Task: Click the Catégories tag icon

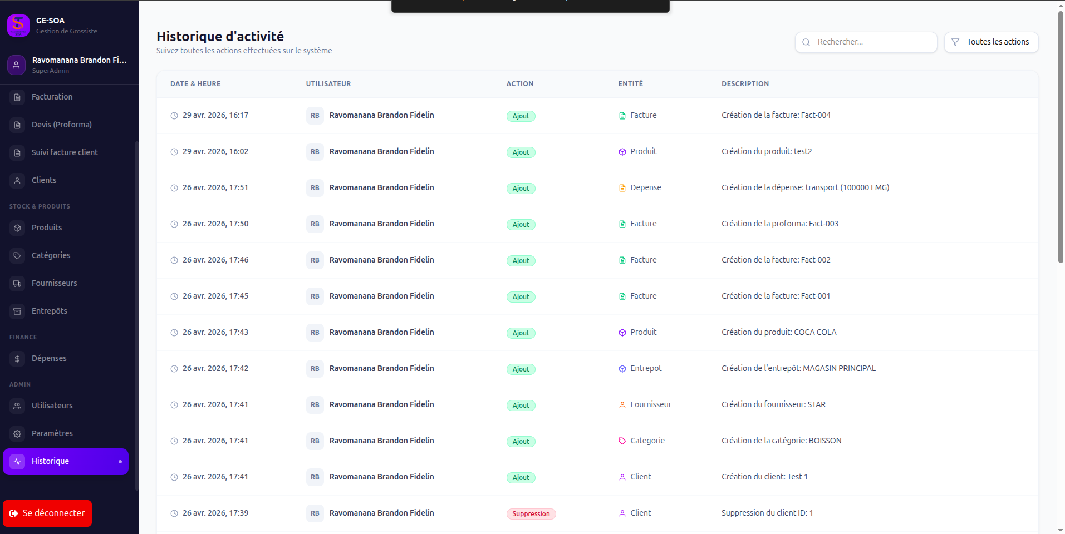Action: tap(17, 256)
